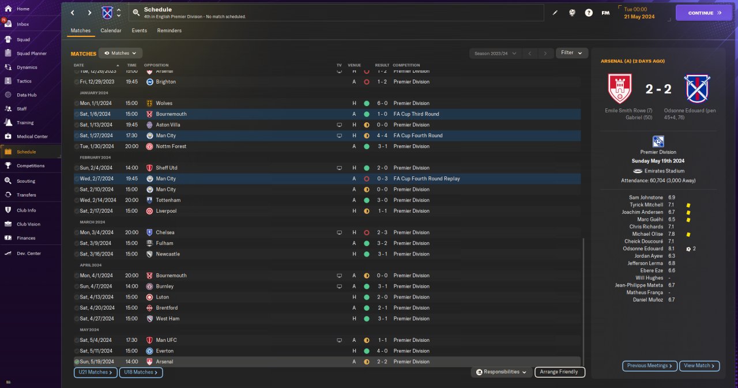Open the Finances icon
The image size is (738, 388).
point(8,238)
